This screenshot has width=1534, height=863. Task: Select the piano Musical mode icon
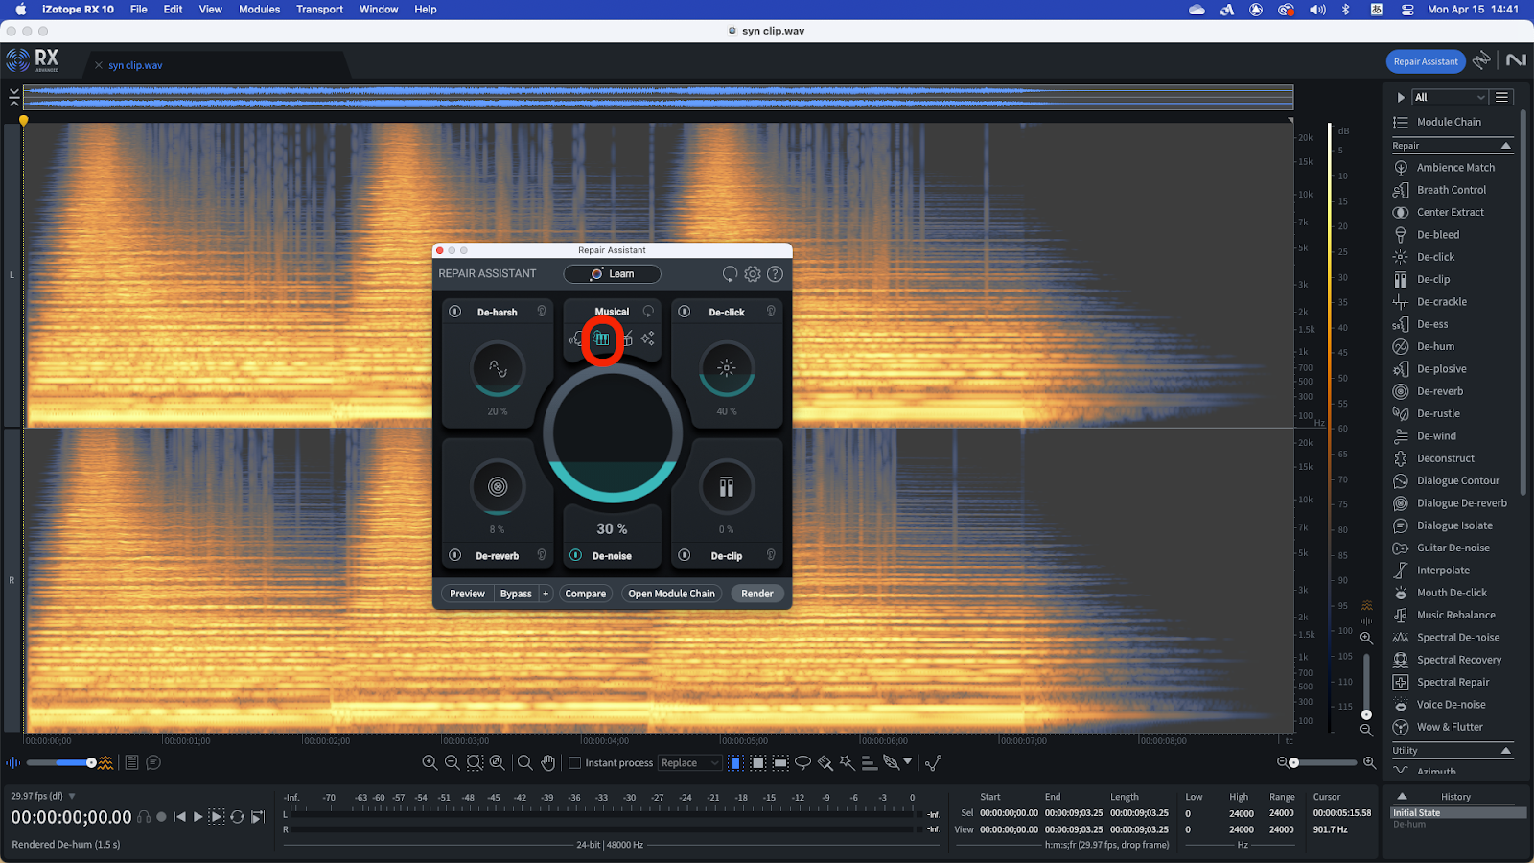point(602,338)
